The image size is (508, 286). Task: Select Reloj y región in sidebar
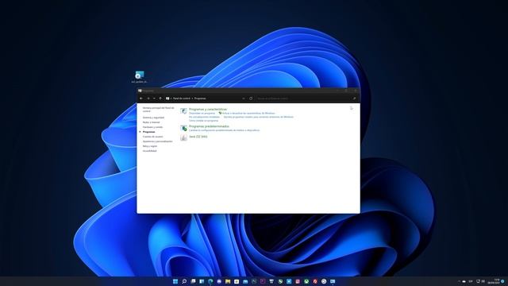point(150,146)
